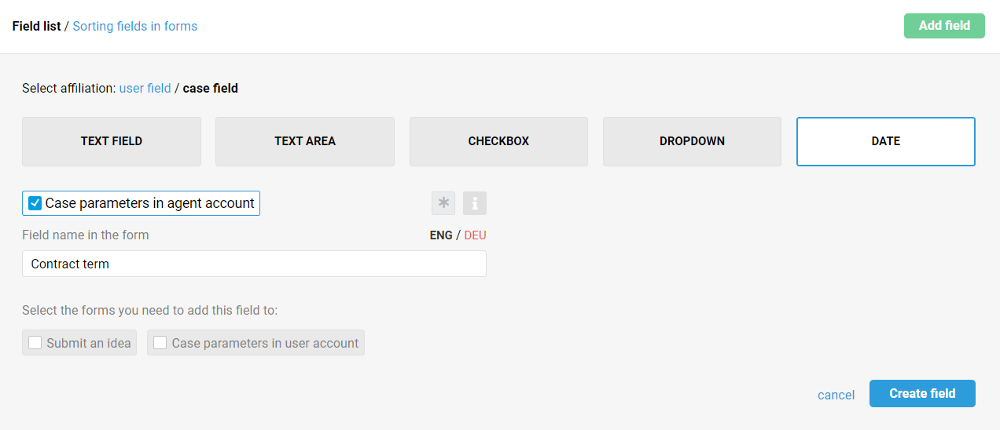This screenshot has height=430, width=1000.
Task: Select the TEXT FIELD type
Action: coord(112,141)
